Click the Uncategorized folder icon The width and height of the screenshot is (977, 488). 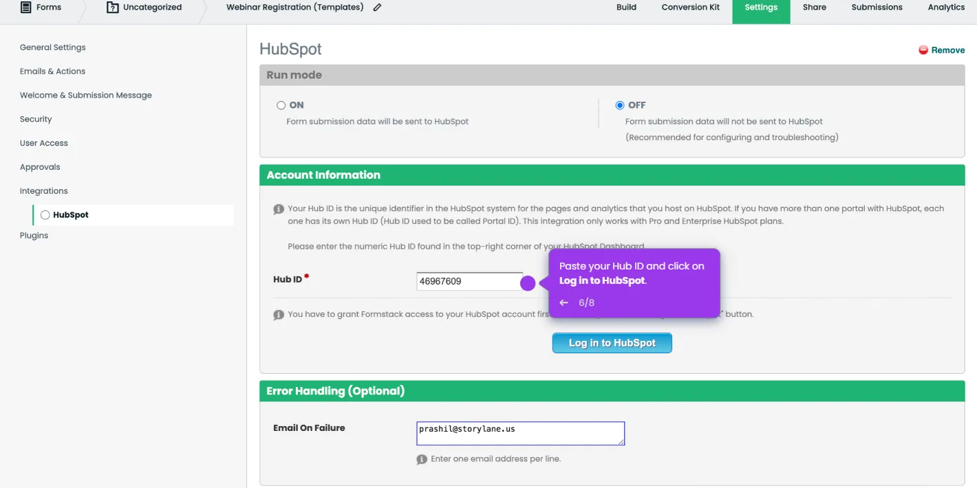[113, 7]
